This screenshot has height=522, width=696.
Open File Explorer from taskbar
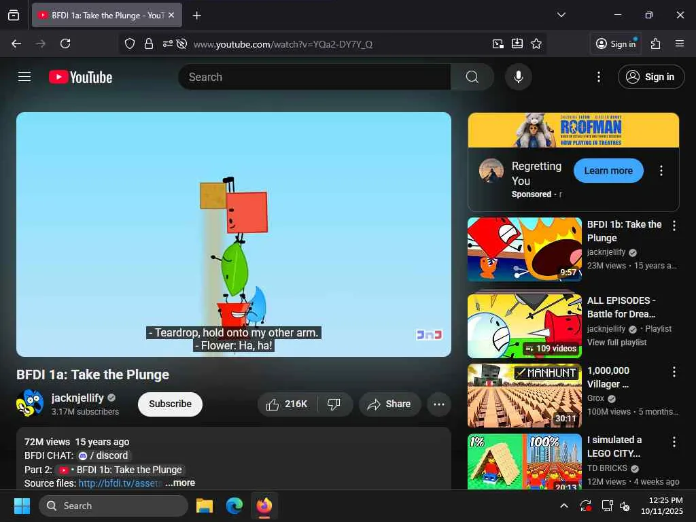click(205, 506)
